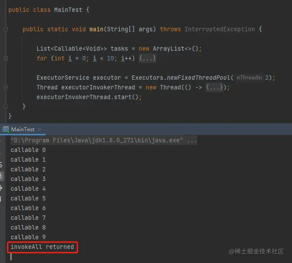Click the print icon in run sidebar

coord(1,188)
